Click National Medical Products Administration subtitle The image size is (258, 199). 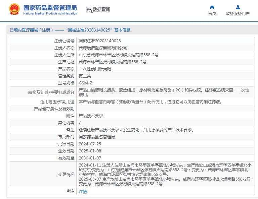pos(50,13)
